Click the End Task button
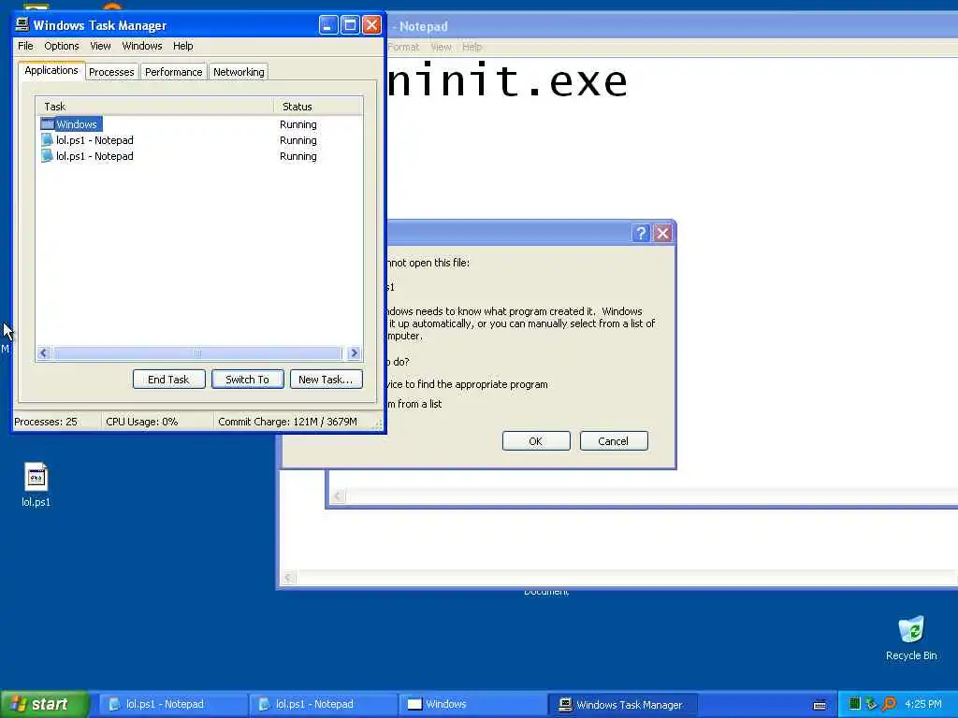The width and height of the screenshot is (958, 718). click(168, 380)
